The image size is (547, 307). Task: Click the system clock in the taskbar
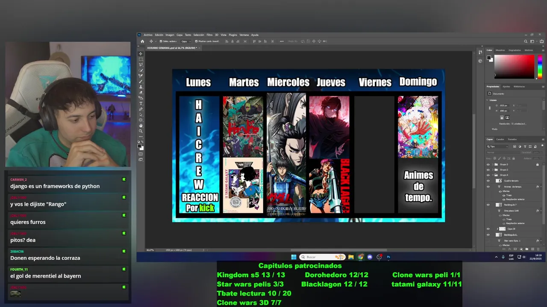(536, 257)
